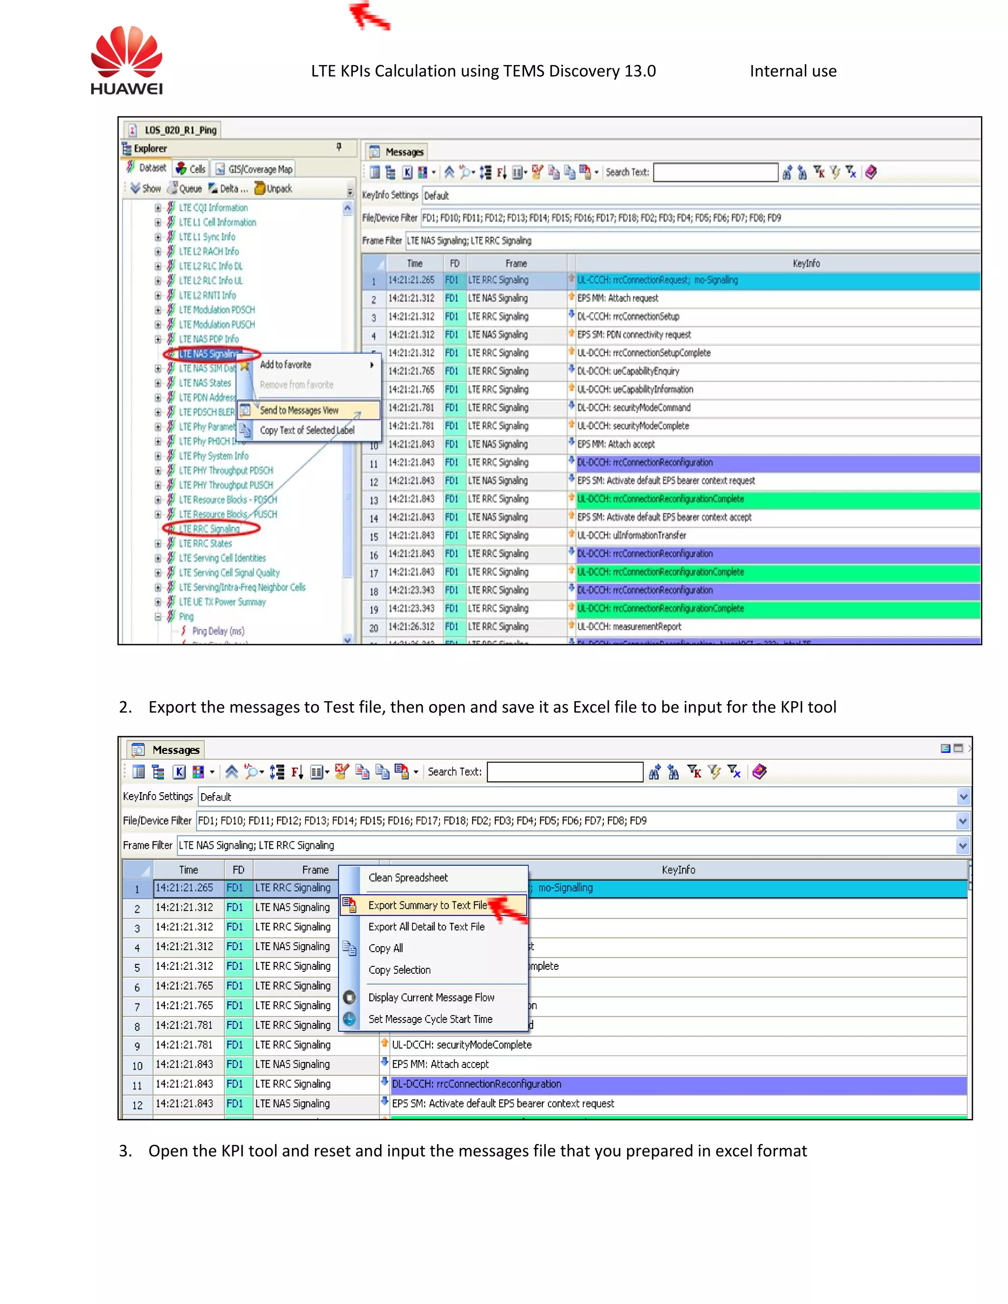
Task: Expand the LTE Serving Cell Identities node
Action: (x=157, y=559)
